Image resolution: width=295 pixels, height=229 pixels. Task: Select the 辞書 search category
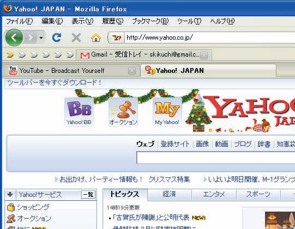(x=264, y=144)
